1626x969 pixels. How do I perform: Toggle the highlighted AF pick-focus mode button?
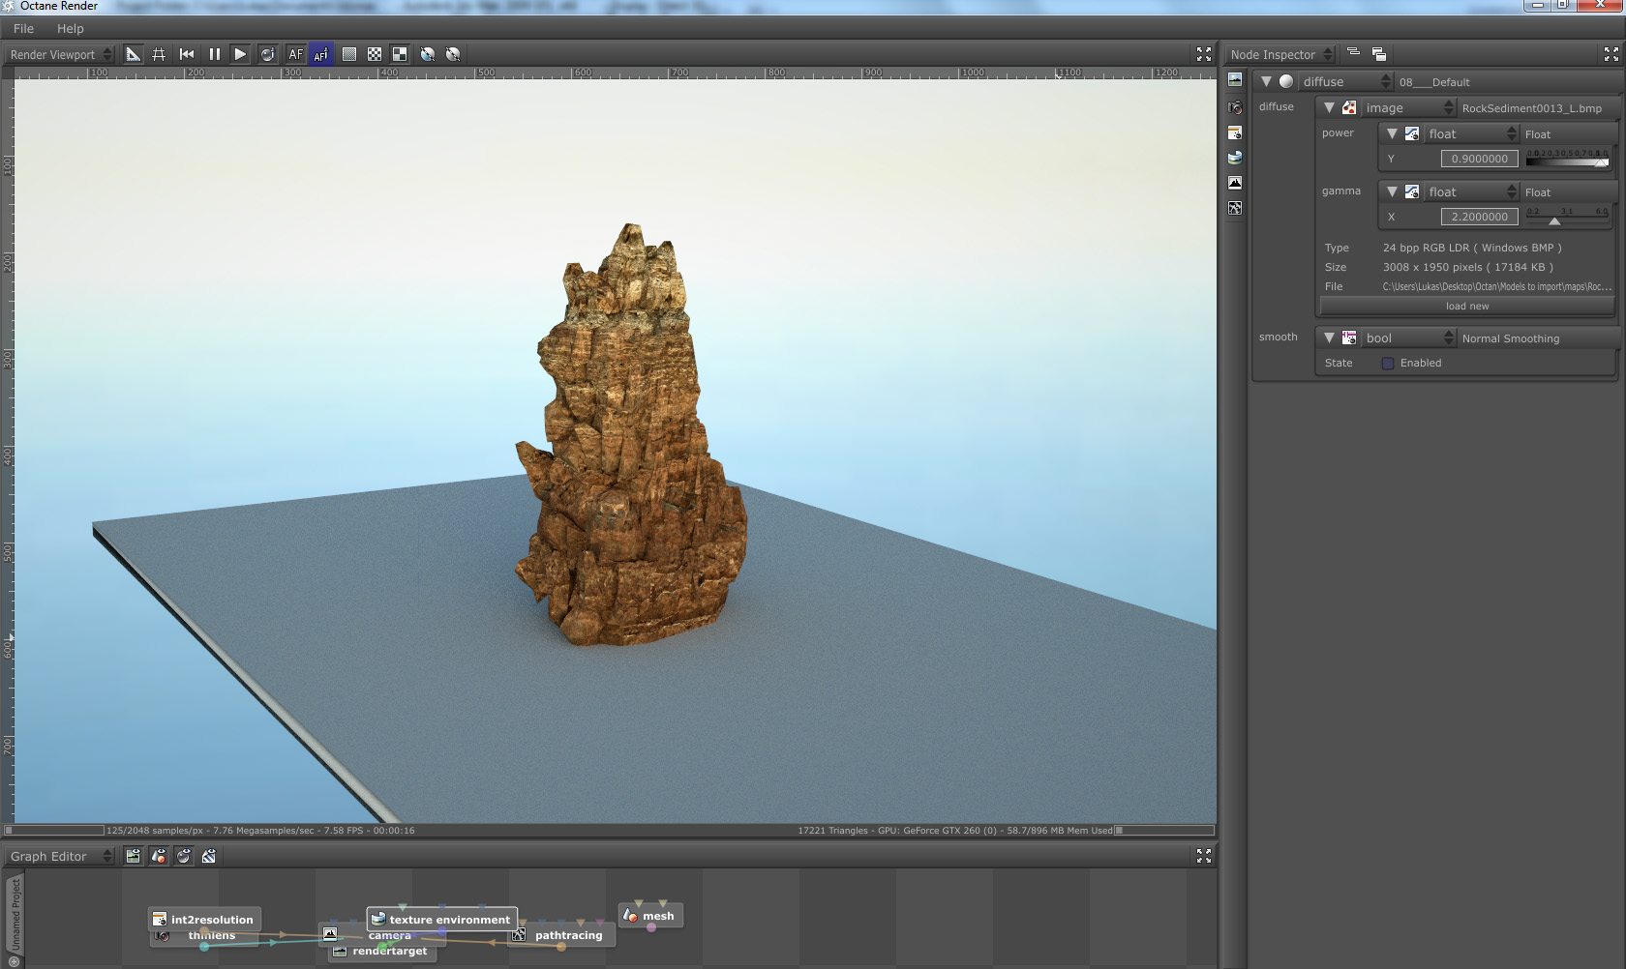point(321,54)
